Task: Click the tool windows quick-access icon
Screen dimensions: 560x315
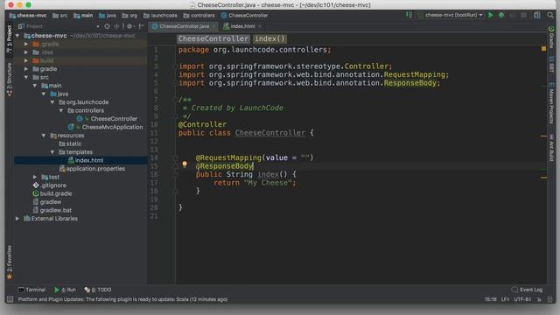Action: (10, 299)
